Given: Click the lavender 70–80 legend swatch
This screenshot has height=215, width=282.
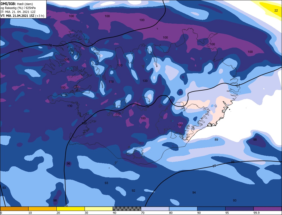Looking at the screenshot, I should tap(155, 209).
